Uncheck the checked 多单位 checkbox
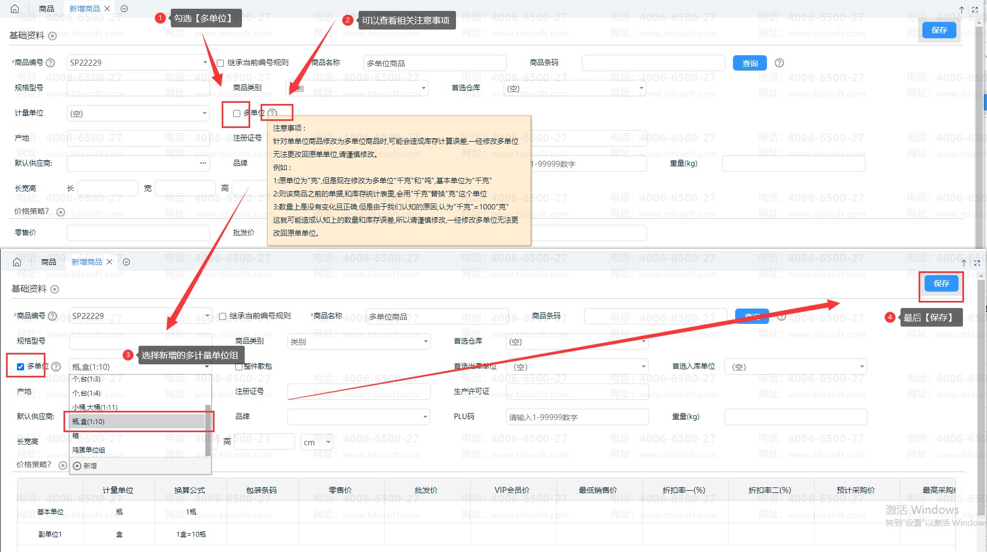Viewport: 987px width, 552px height. [x=21, y=367]
